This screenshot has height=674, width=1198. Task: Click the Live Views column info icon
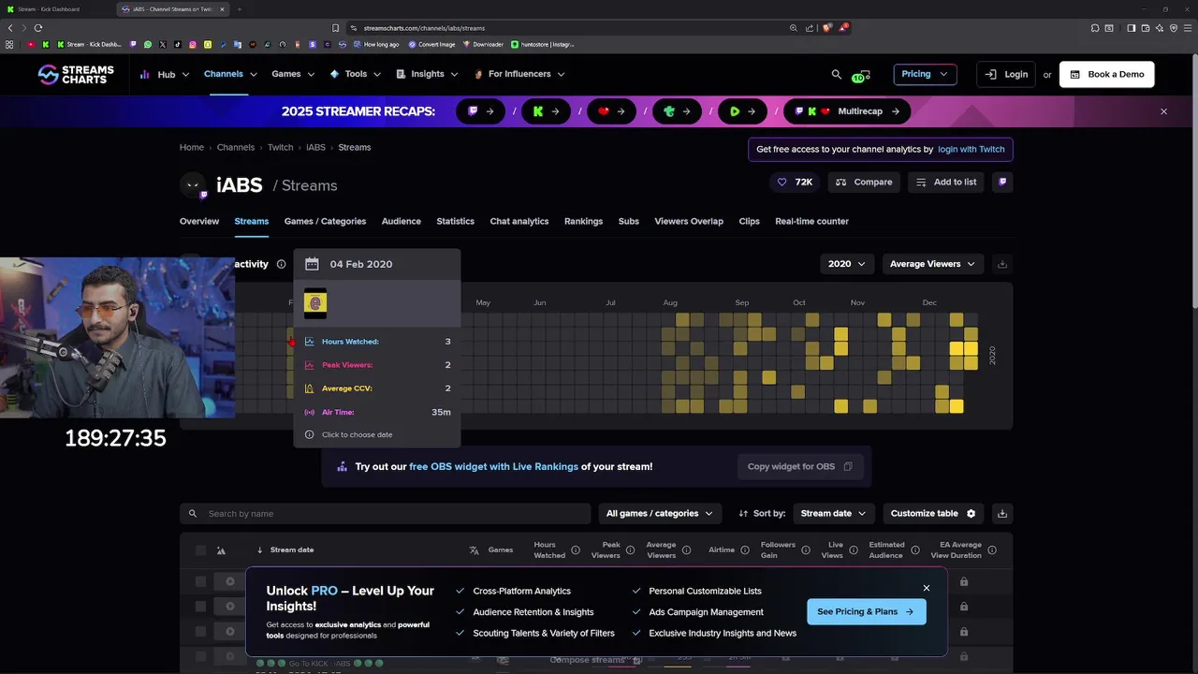coord(853,550)
